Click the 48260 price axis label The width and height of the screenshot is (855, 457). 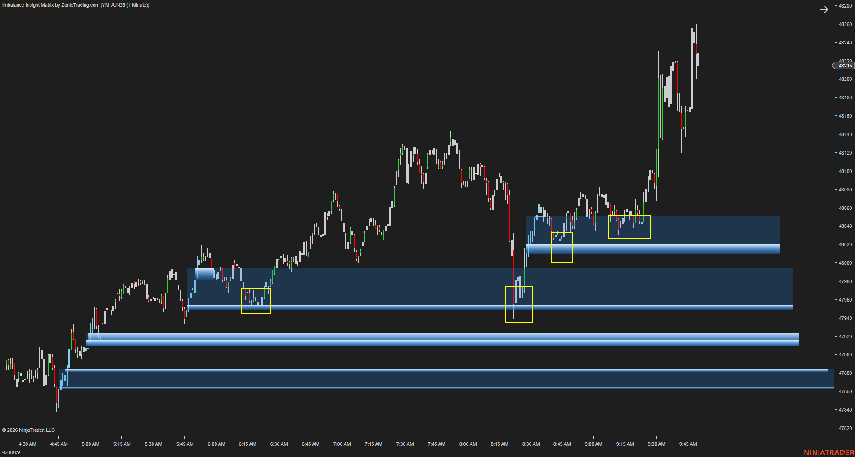pyautogui.click(x=845, y=24)
